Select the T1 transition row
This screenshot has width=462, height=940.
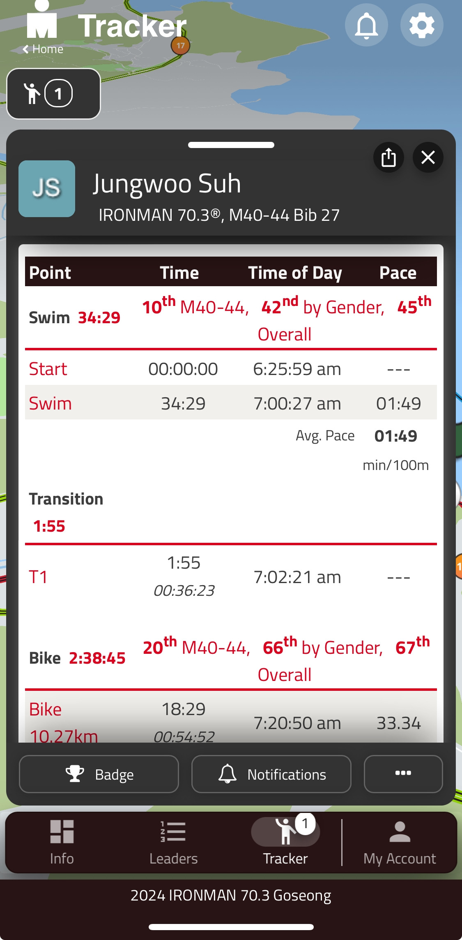(231, 577)
